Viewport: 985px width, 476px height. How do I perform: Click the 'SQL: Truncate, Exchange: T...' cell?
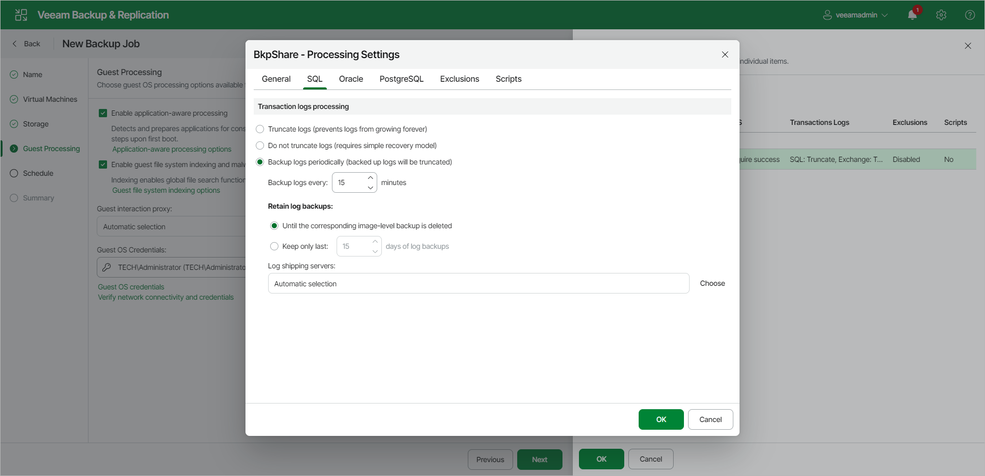[836, 159]
